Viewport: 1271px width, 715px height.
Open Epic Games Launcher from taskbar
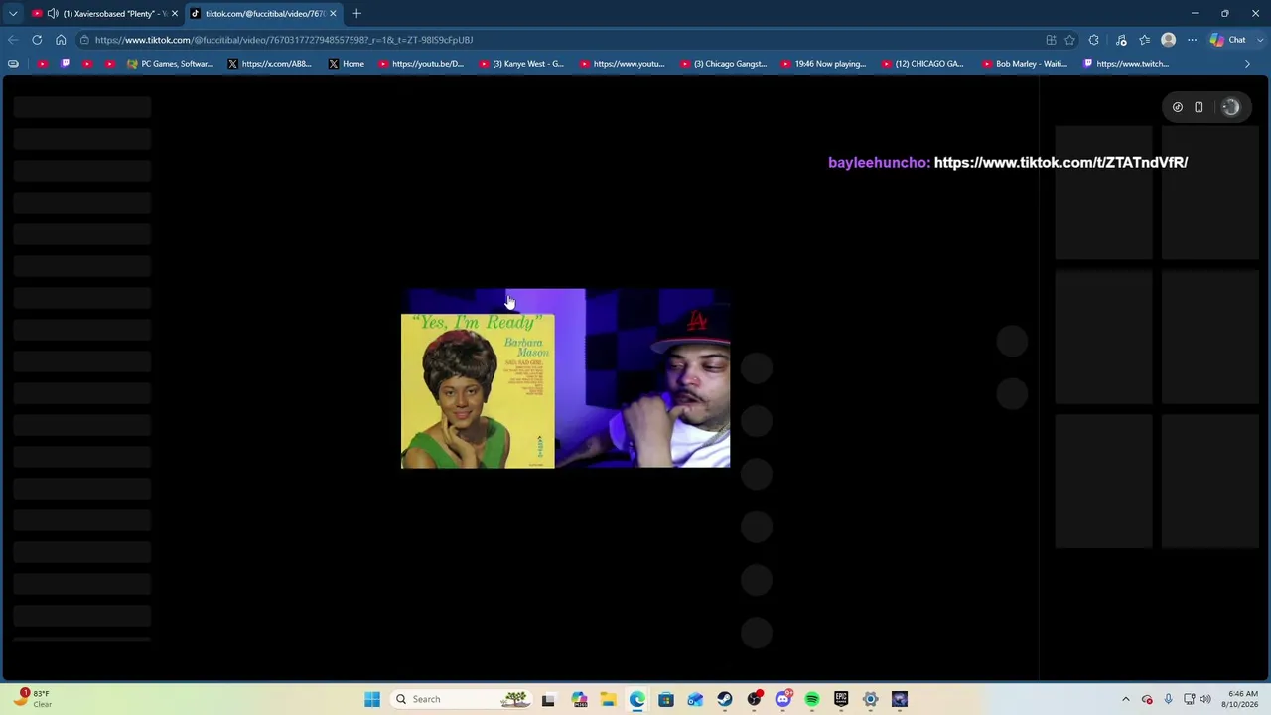pos(841,699)
